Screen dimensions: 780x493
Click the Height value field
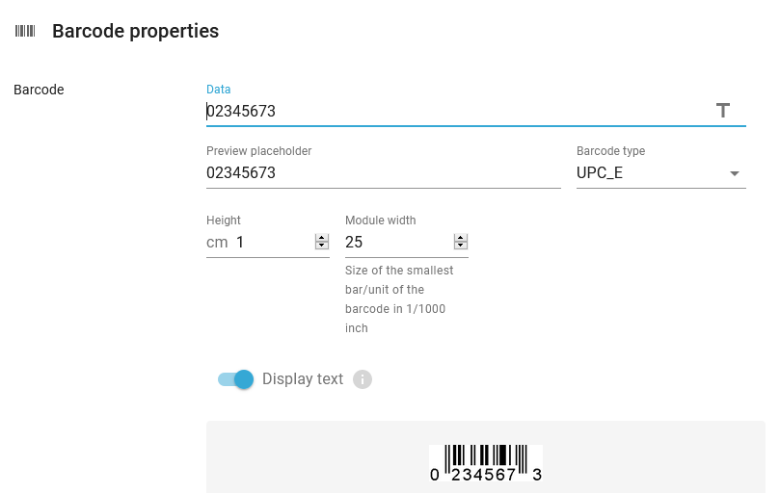[273, 242]
